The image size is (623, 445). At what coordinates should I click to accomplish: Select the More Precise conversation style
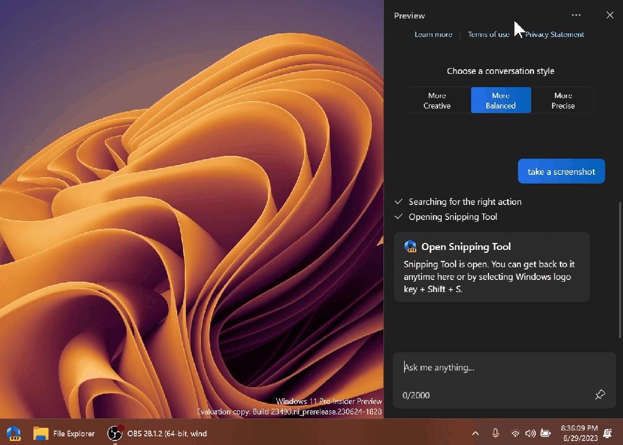coord(563,100)
